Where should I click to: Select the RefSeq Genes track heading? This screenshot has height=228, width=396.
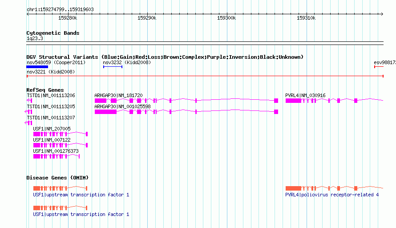(45, 90)
